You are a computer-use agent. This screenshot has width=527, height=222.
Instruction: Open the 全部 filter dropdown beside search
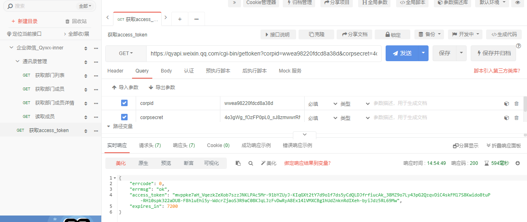[x=85, y=6]
